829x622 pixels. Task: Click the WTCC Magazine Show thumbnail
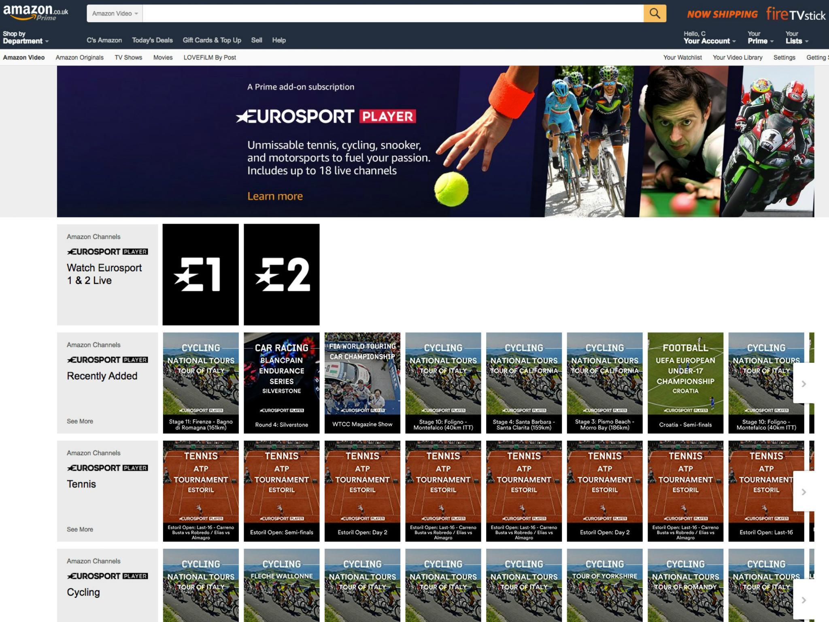(362, 382)
